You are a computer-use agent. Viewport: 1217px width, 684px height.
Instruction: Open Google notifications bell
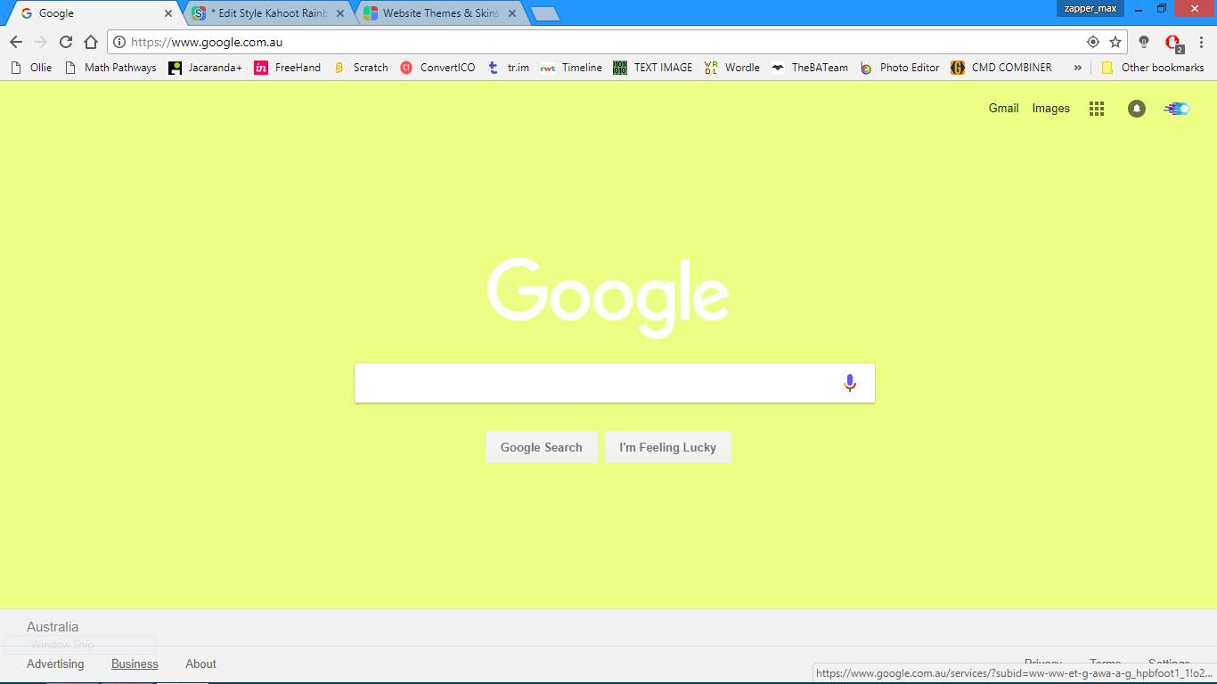pos(1137,109)
